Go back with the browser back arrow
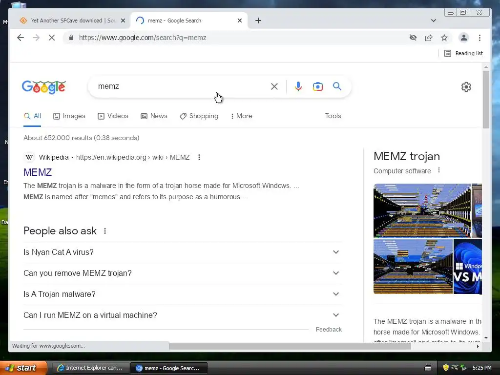Viewport: 500px width, 375px height. tap(21, 38)
